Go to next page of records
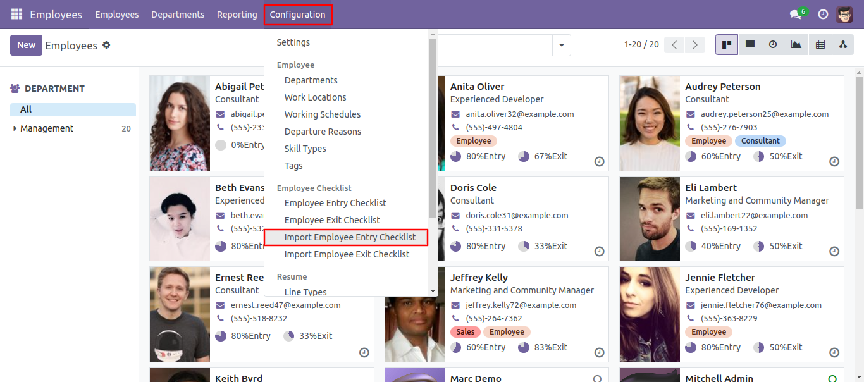This screenshot has width=864, height=382. (694, 45)
